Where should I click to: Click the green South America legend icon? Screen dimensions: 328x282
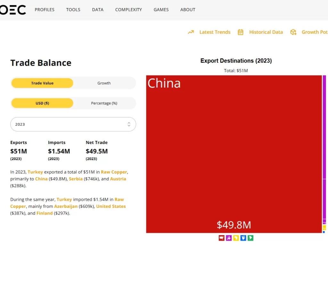250,238
